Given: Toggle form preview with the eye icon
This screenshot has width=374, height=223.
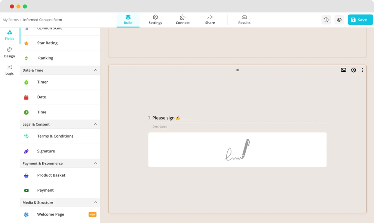Looking at the screenshot, I should tap(339, 20).
